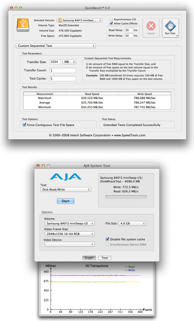Toggle Allow Cache Effects checkbox
Viewport: 194px width, 321px height.
click(x=111, y=23)
